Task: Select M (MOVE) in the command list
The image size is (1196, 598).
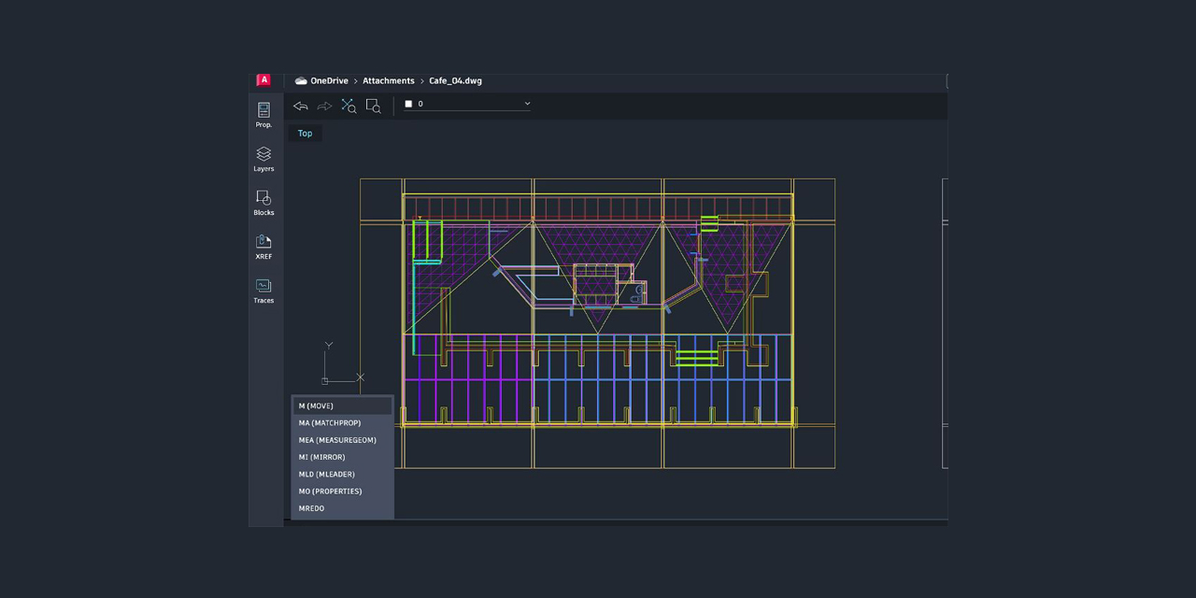Action: pyautogui.click(x=316, y=406)
